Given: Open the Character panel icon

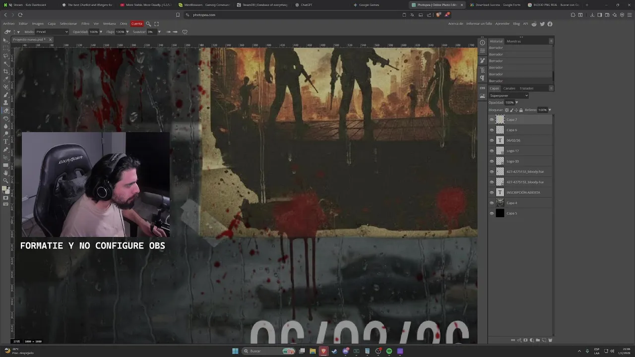Looking at the screenshot, I should (482, 70).
